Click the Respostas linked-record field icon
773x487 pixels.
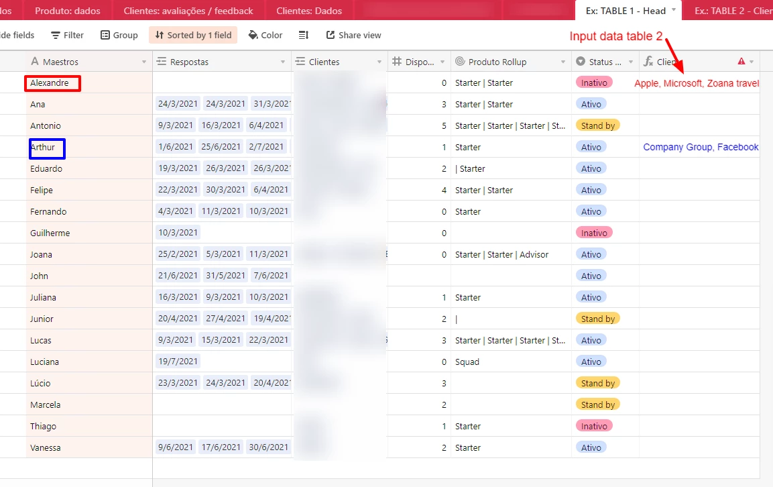pos(161,61)
